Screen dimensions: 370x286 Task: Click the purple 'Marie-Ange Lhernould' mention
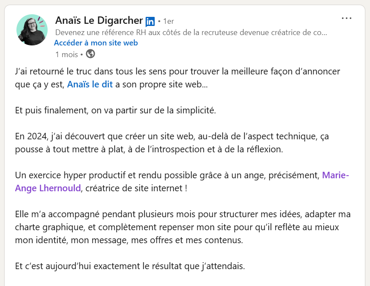(x=48, y=188)
